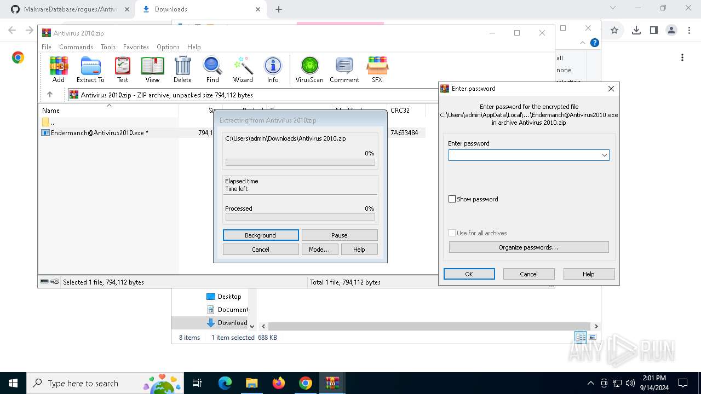Start VirusScan on the archive
701x394 pixels.
coord(309,69)
